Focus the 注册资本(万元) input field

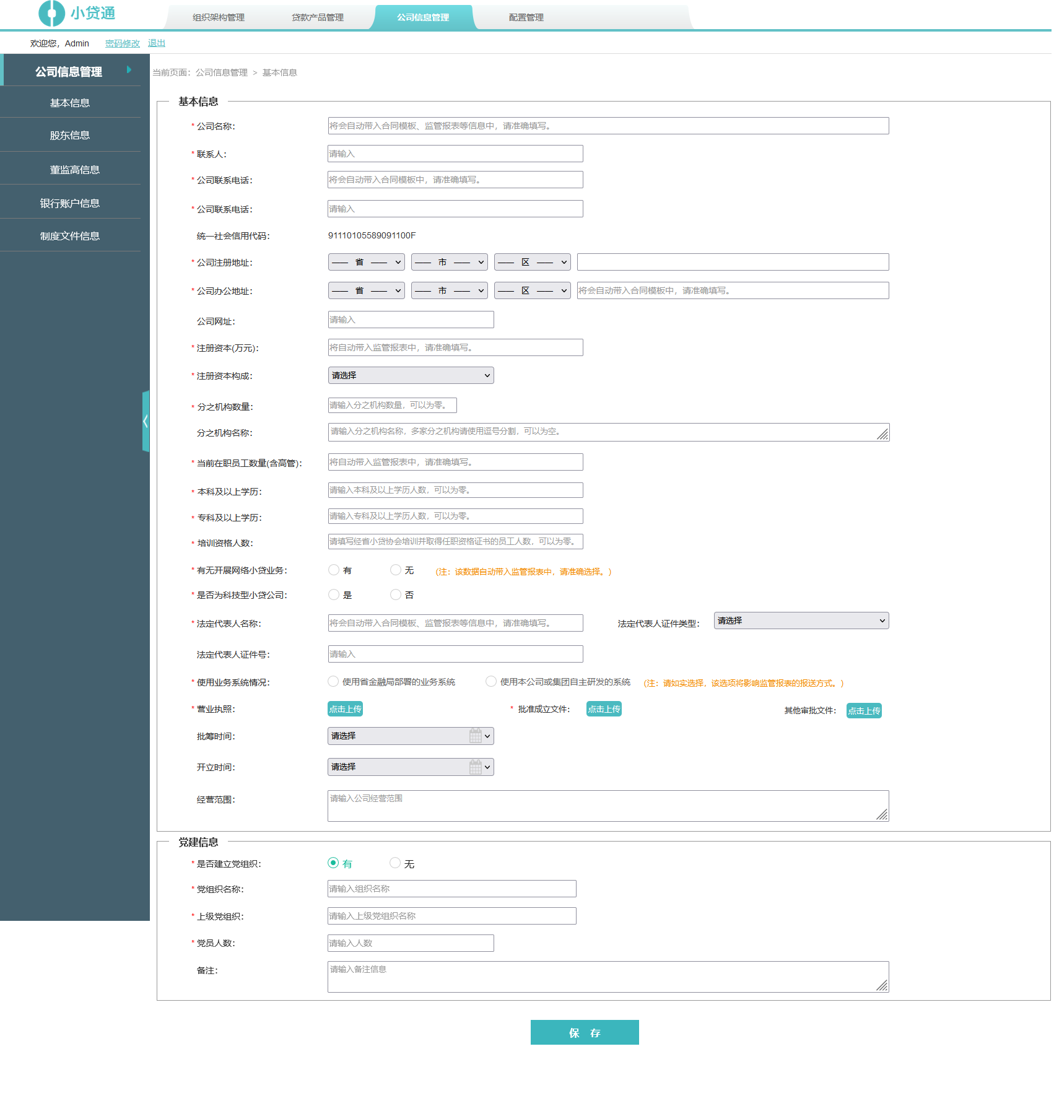(455, 347)
